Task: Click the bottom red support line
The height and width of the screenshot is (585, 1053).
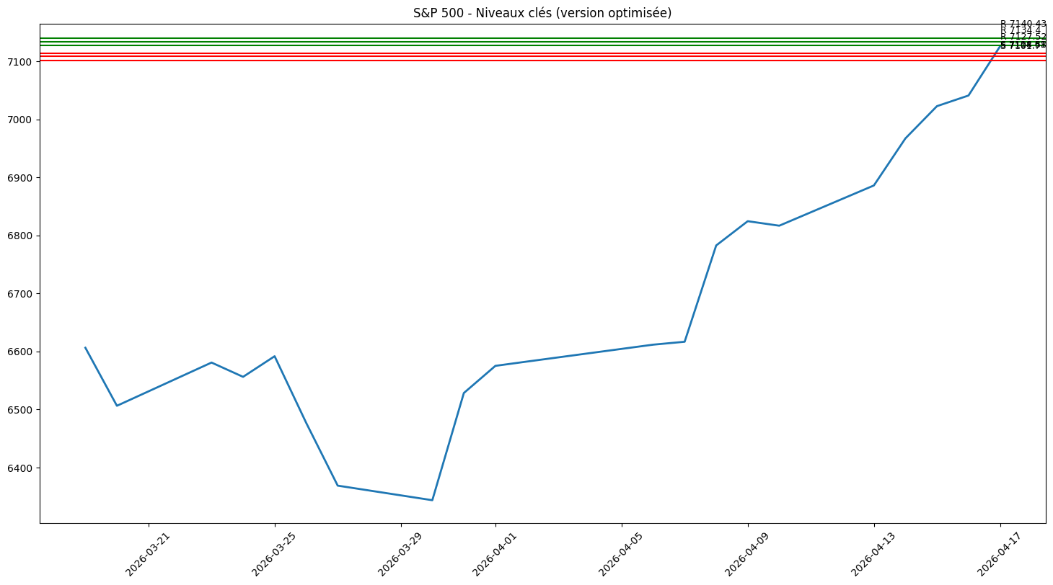Action: point(505,61)
